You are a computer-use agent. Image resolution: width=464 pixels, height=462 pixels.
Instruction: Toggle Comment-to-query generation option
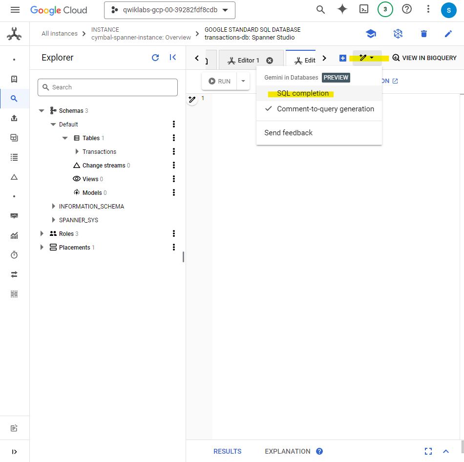(x=319, y=109)
